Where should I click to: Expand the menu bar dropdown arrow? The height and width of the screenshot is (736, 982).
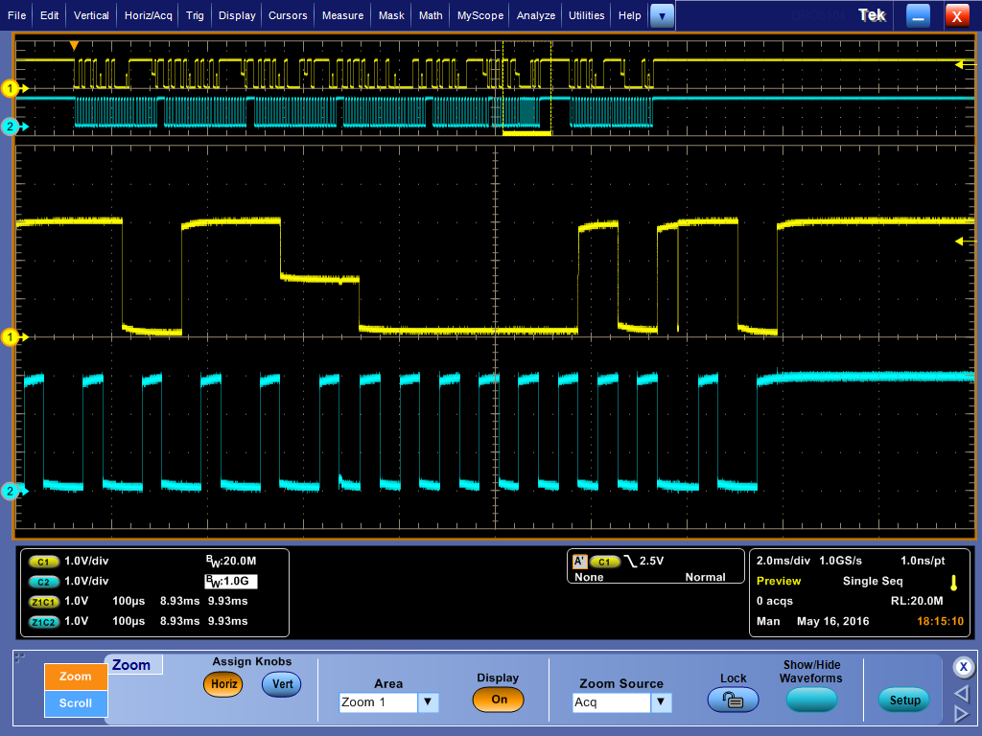pos(662,16)
